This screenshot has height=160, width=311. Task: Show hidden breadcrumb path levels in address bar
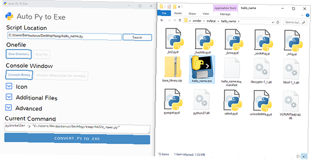coord(190,21)
